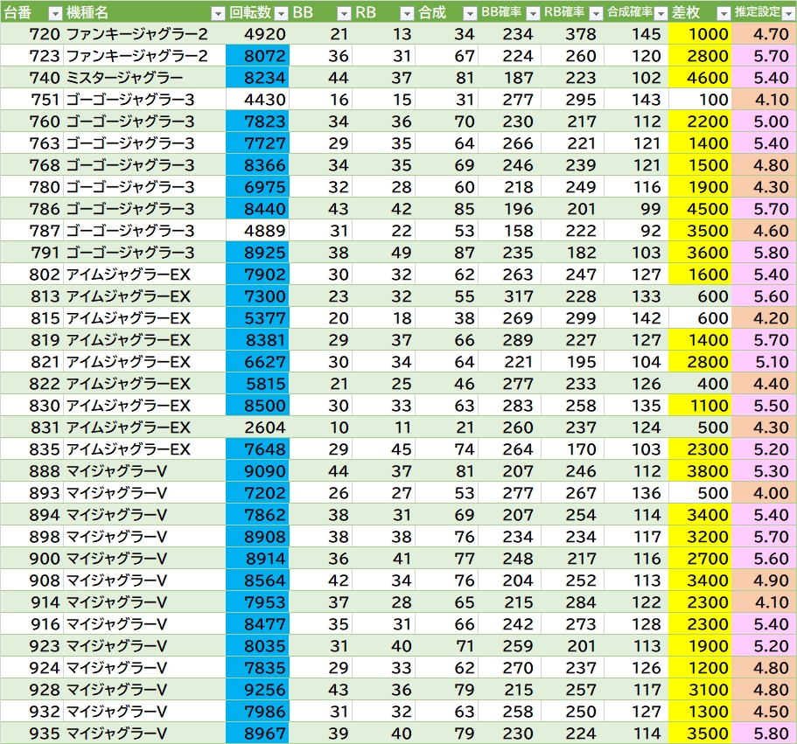Open the 回転数 column filter dropdown
Screen dimensions: 797x744
[281, 14]
